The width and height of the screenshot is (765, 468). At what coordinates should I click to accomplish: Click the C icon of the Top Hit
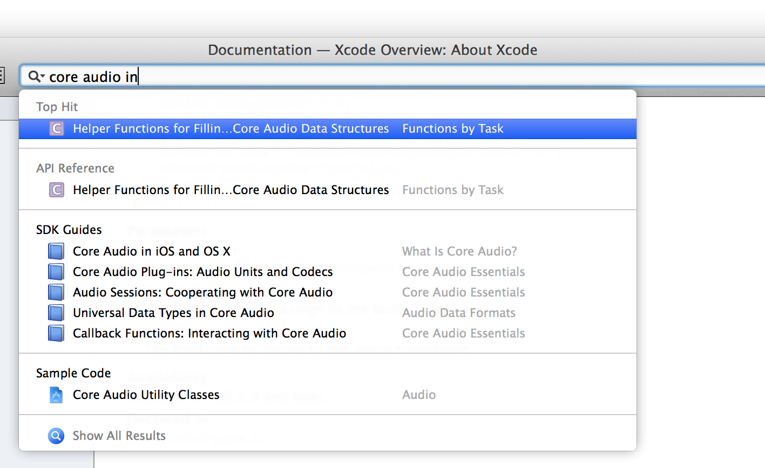tap(57, 128)
